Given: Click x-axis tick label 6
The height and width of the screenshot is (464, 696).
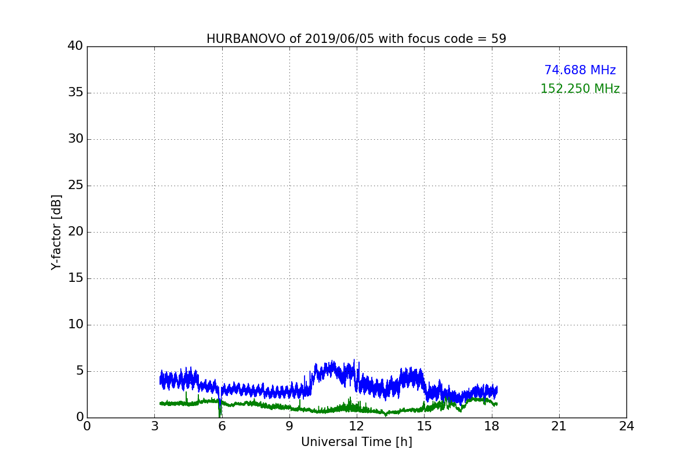Looking at the screenshot, I should [222, 426].
